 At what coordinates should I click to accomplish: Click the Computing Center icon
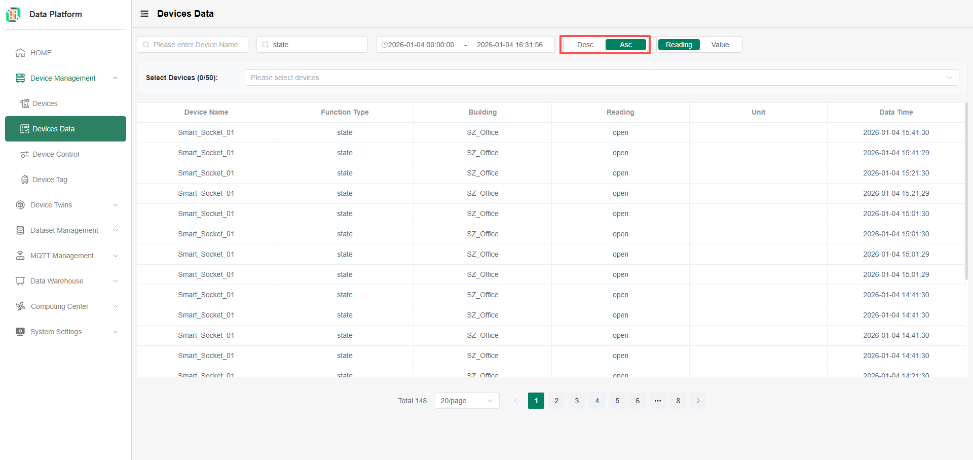coord(20,306)
